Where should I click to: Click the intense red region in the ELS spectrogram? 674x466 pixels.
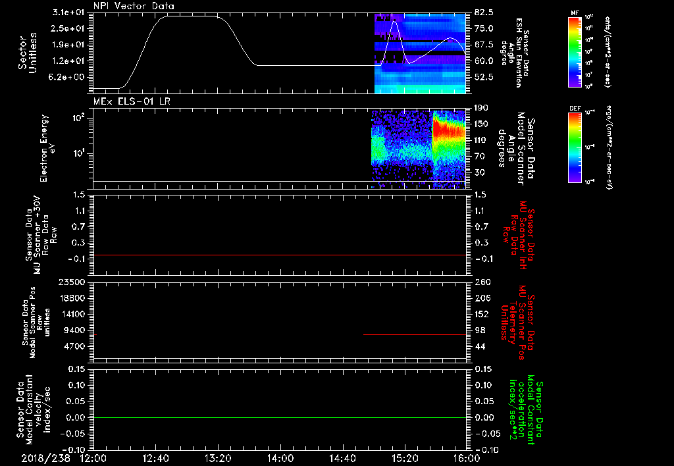coord(448,130)
